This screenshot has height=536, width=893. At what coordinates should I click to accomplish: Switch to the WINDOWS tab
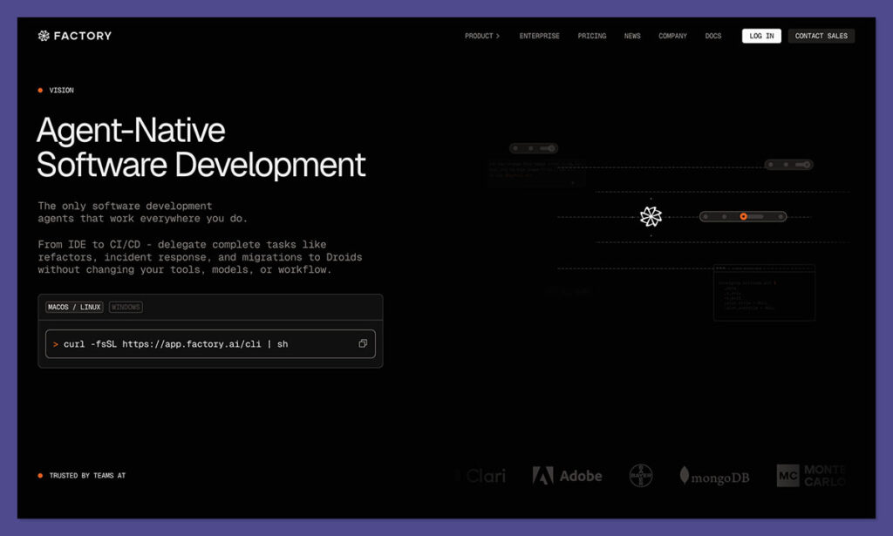[126, 307]
